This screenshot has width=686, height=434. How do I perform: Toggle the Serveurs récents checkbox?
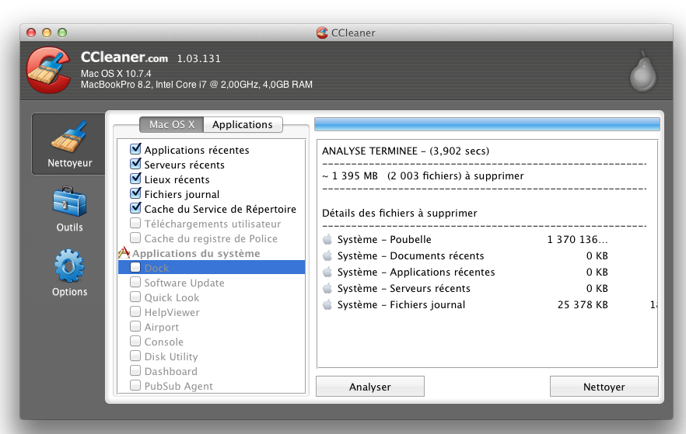pyautogui.click(x=136, y=165)
